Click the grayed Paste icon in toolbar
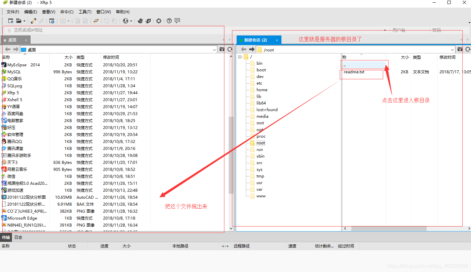The height and width of the screenshot is (272, 471). pyautogui.click(x=114, y=21)
